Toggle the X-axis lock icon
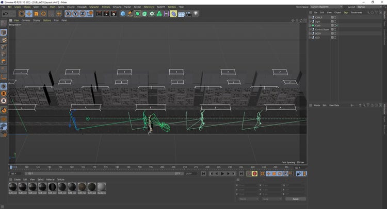387x209 pixels. (69, 13)
